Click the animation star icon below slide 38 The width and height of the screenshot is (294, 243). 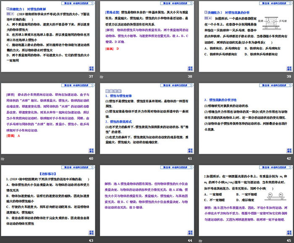pos(101,77)
